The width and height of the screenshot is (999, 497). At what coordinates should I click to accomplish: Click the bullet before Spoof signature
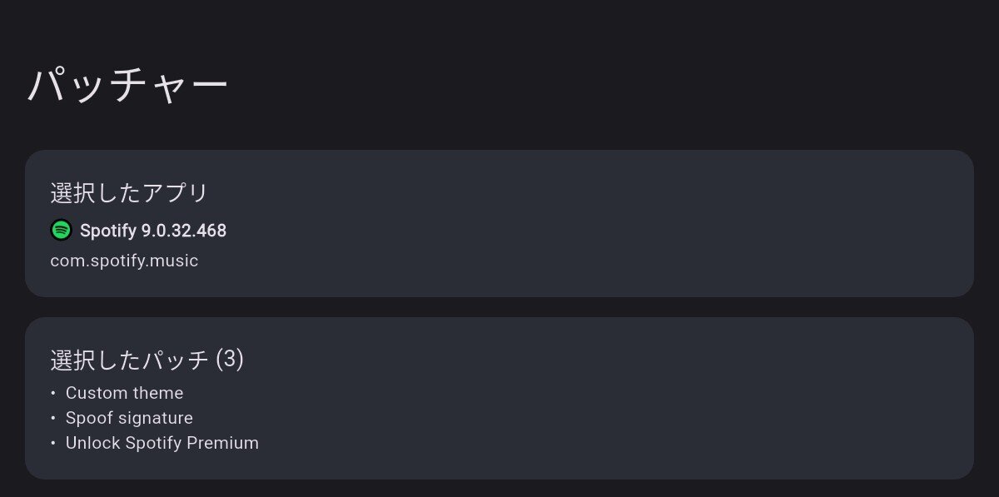pos(53,418)
